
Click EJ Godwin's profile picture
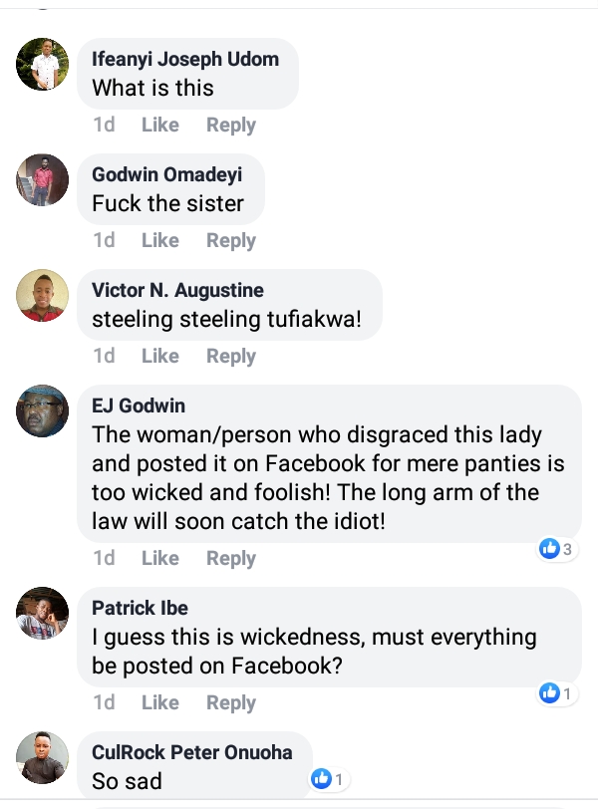coord(43,410)
